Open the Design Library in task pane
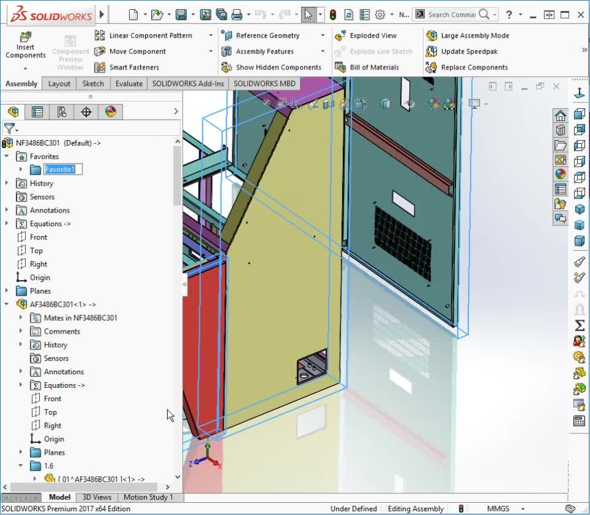590x515 pixels. pyautogui.click(x=560, y=131)
